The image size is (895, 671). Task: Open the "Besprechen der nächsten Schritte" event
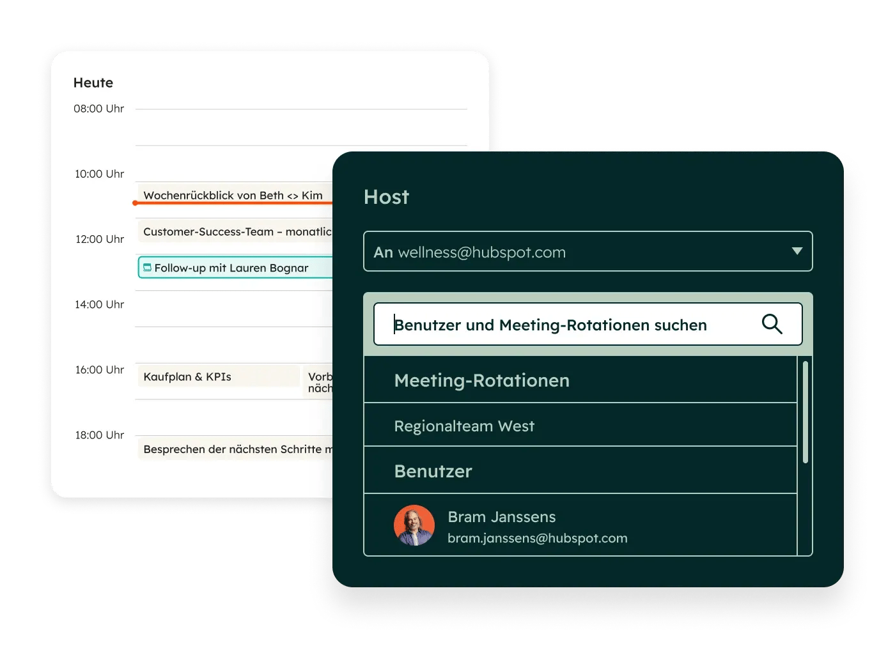point(235,449)
